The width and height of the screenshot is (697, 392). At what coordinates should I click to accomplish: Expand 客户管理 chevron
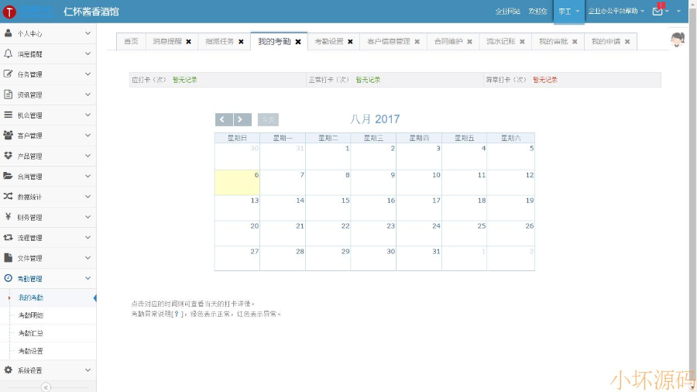[88, 135]
